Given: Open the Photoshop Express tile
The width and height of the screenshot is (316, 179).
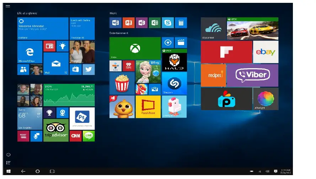Looking at the screenshot, I should [x=82, y=118].
